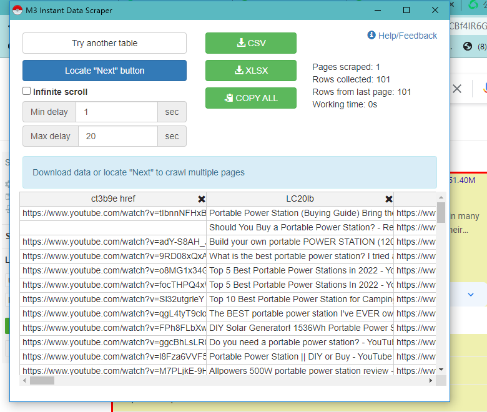Select cell "Portable Power Station (Buying Guide)"
This screenshot has height=412, width=487.
pos(300,213)
